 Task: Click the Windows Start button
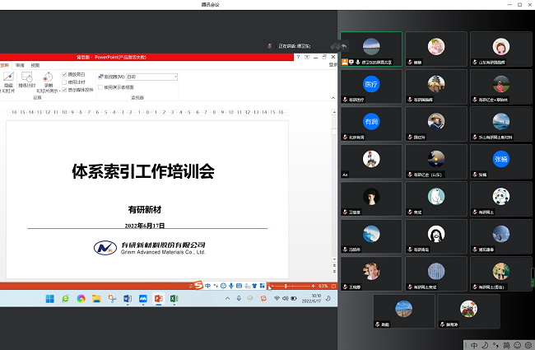(49, 298)
